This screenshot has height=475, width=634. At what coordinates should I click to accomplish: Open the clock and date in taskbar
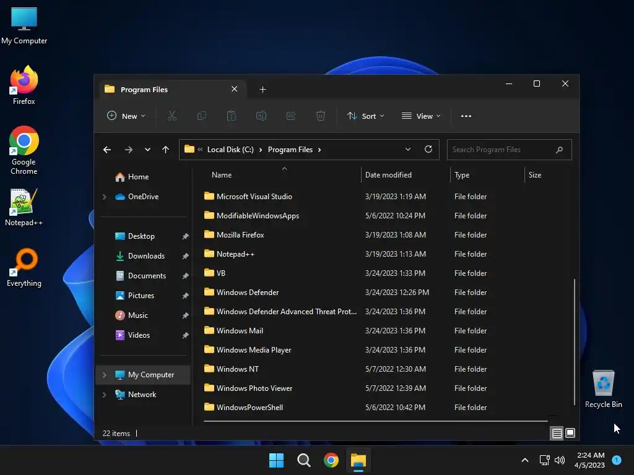pyautogui.click(x=590, y=460)
